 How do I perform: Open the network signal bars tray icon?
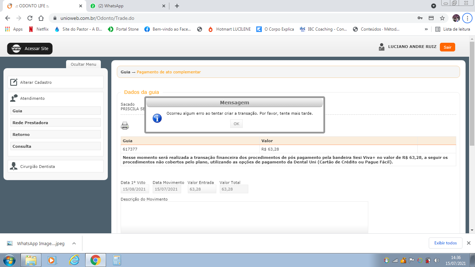point(395,260)
